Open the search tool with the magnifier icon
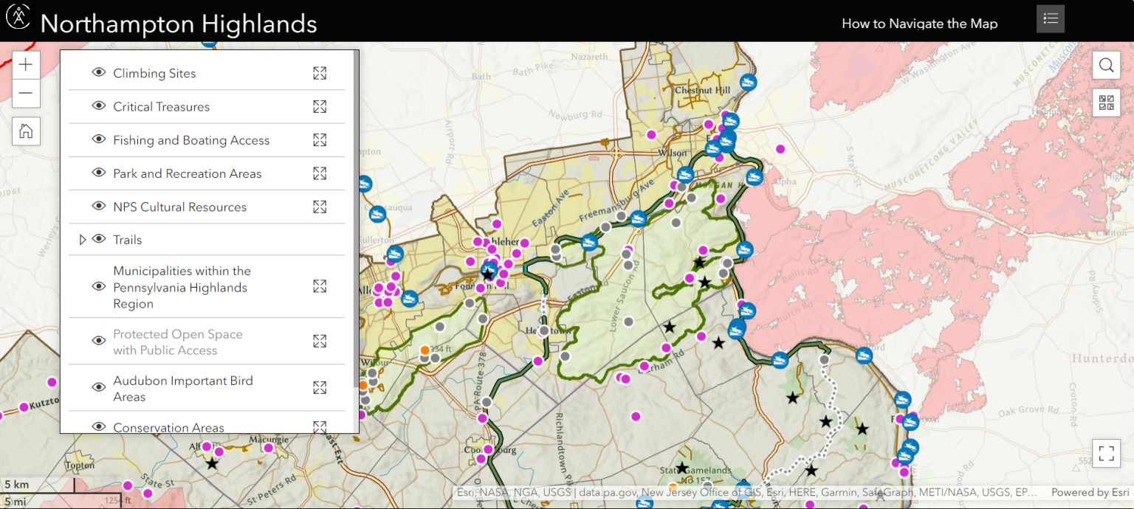Screen dimensions: 1134x509 (1106, 65)
